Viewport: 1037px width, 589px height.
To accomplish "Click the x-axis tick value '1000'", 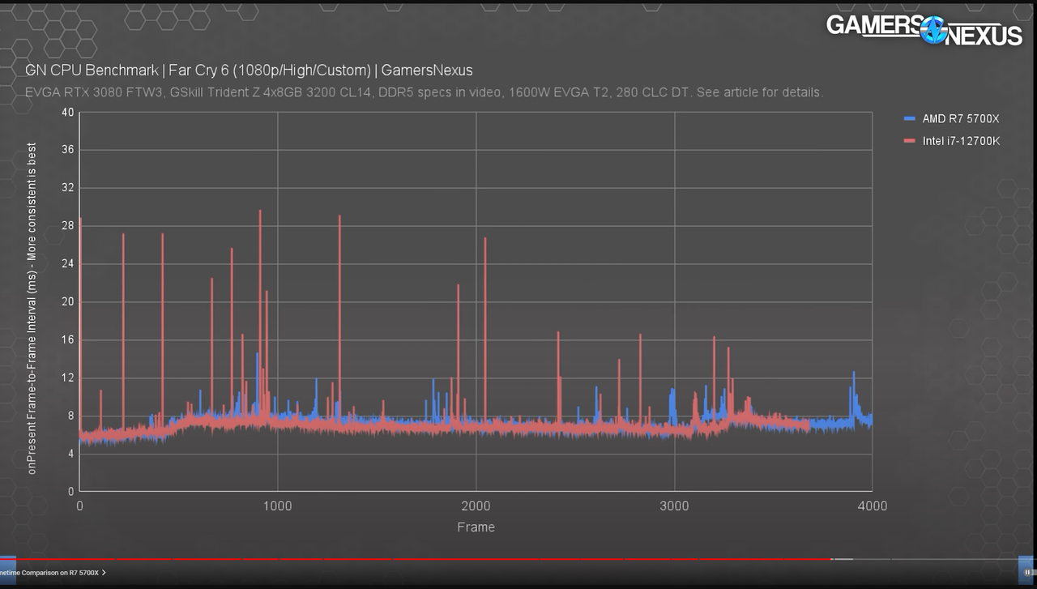I will click(x=278, y=506).
